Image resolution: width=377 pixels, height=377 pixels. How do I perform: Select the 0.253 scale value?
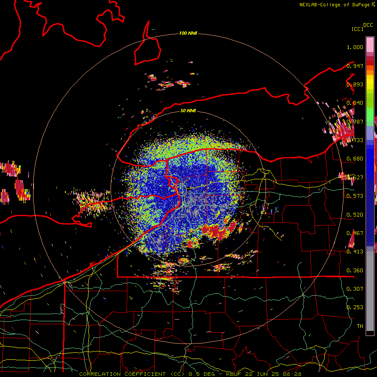tap(355, 307)
